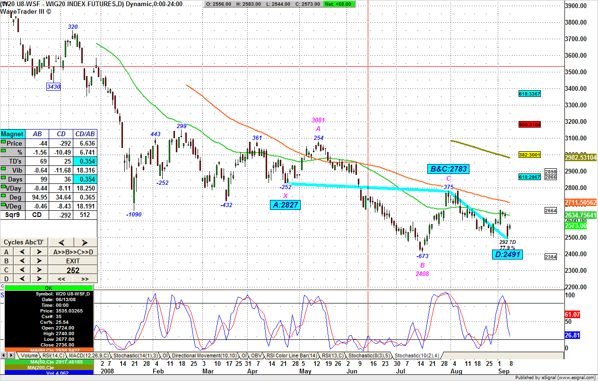This screenshot has height=381, width=598.
Task: Click the 252 button
Action: coord(73,270)
